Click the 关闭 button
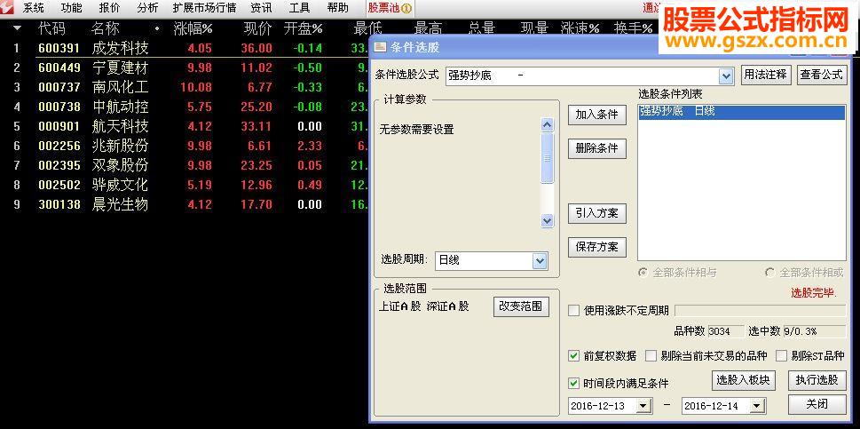This screenshot has width=860, height=429. tap(817, 404)
